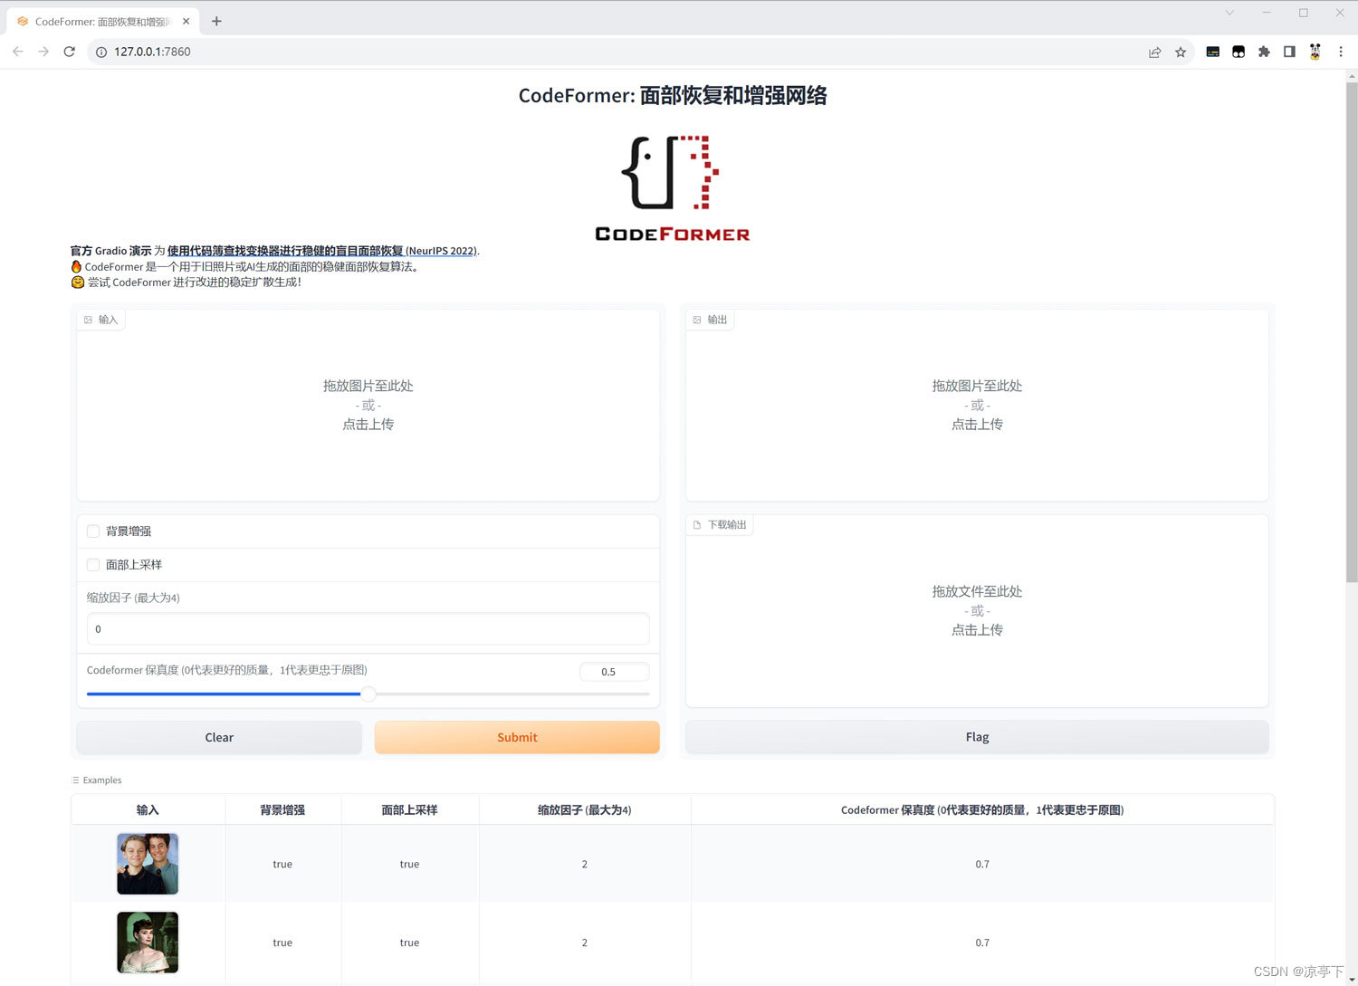Image resolution: width=1358 pixels, height=986 pixels.
Task: Click the 缩放因子 number field
Action: (368, 628)
